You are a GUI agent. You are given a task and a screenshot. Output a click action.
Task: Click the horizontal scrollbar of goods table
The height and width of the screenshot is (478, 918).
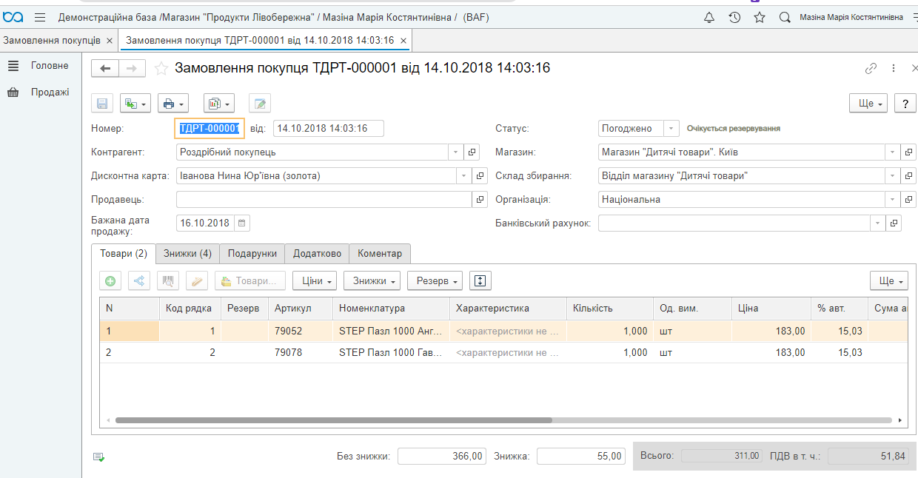pos(333,420)
